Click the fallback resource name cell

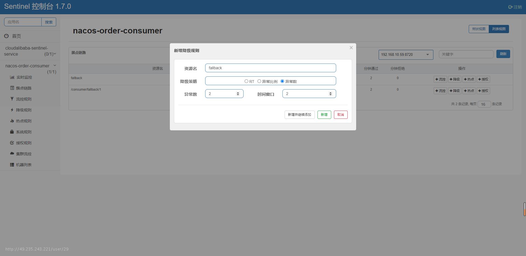coord(76,78)
